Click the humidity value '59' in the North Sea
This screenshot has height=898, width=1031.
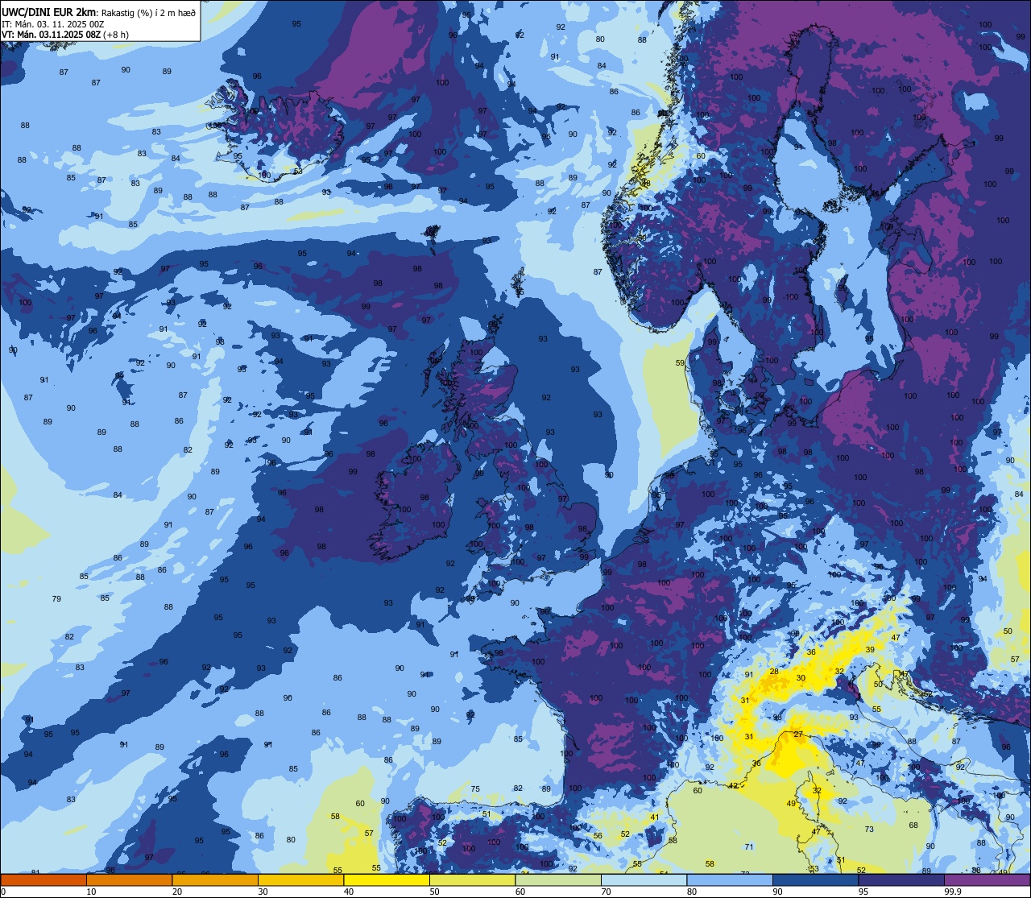coord(680,363)
